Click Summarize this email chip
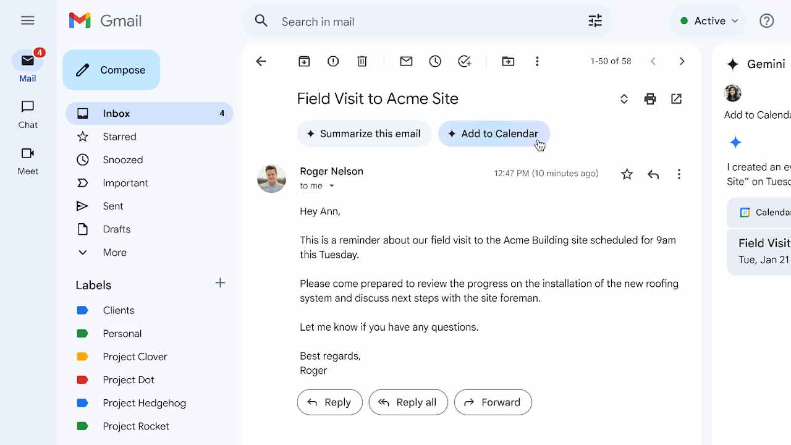The image size is (791, 445). (x=364, y=133)
